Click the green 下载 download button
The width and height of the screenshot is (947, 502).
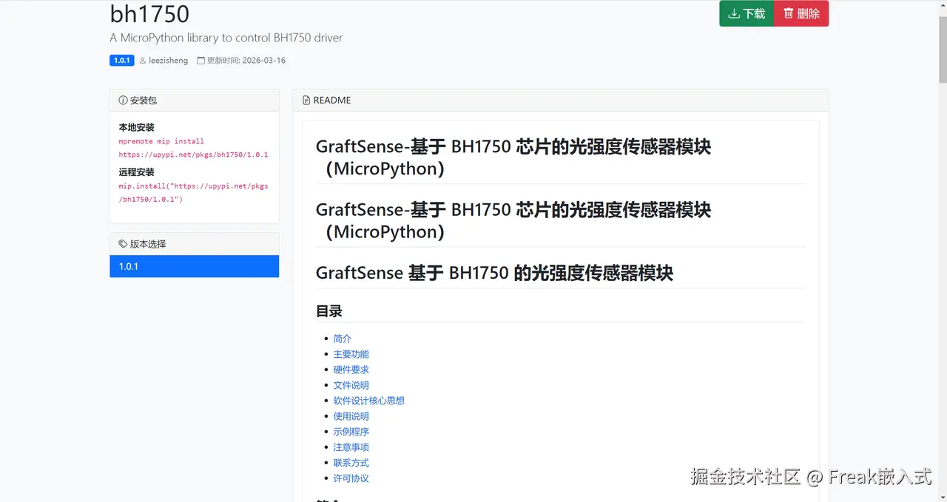click(747, 13)
